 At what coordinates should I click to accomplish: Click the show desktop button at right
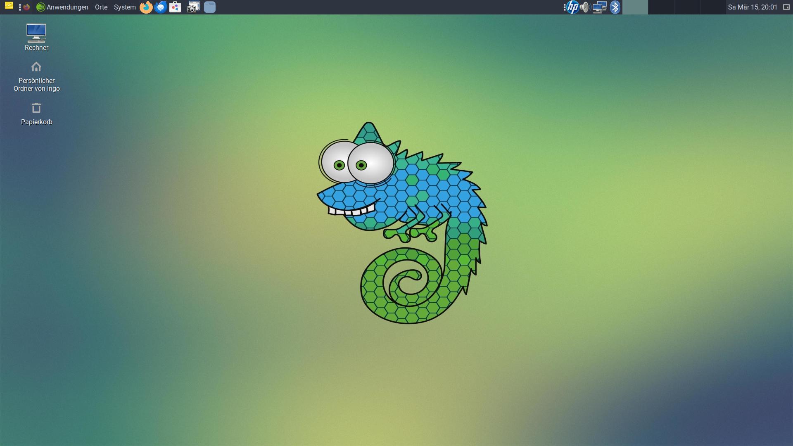point(786,7)
